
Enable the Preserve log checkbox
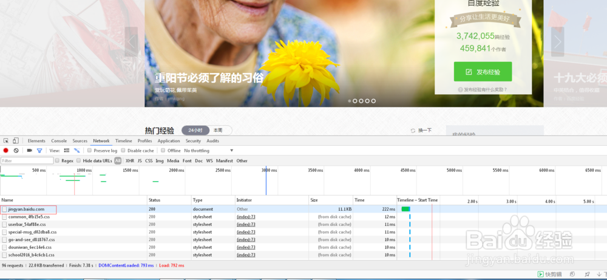coord(89,151)
